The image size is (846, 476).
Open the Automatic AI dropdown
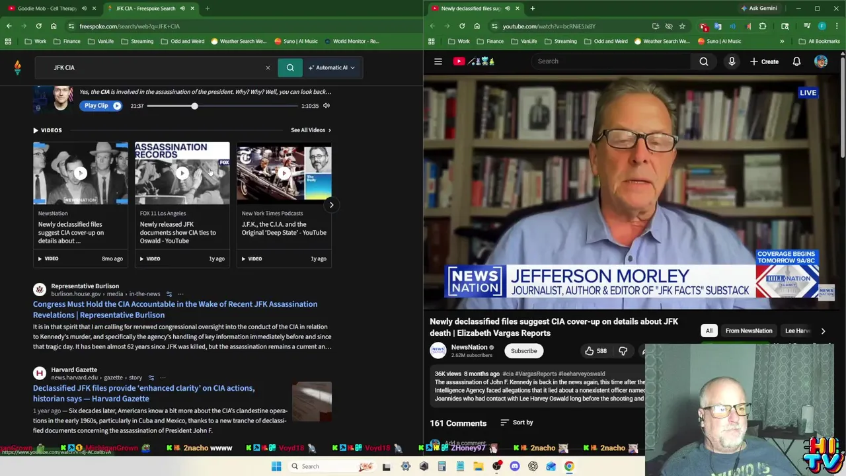pyautogui.click(x=332, y=67)
